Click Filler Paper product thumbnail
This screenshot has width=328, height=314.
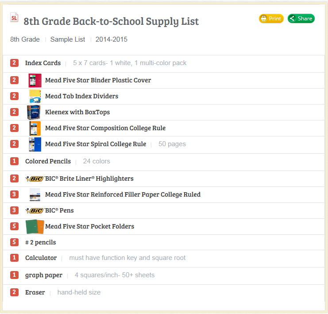coord(35,194)
